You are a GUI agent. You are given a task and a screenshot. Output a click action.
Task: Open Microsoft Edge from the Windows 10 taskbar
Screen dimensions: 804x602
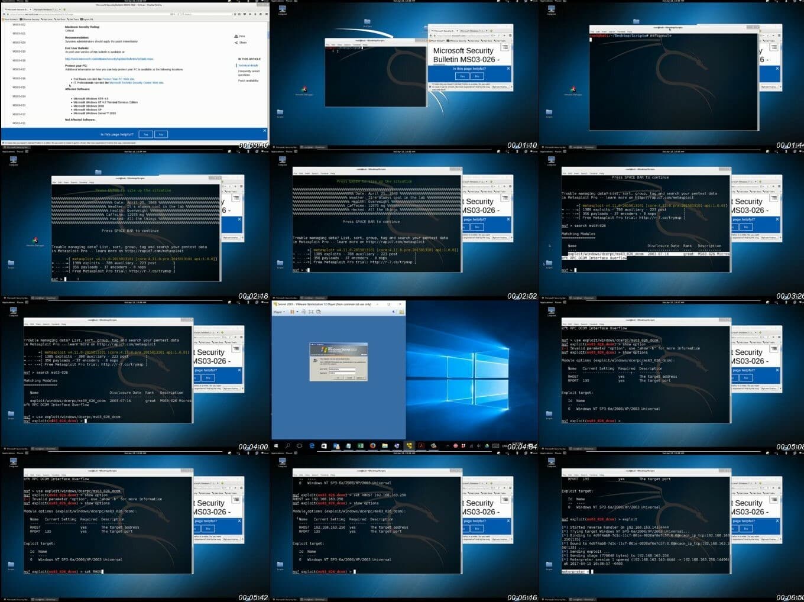(312, 446)
